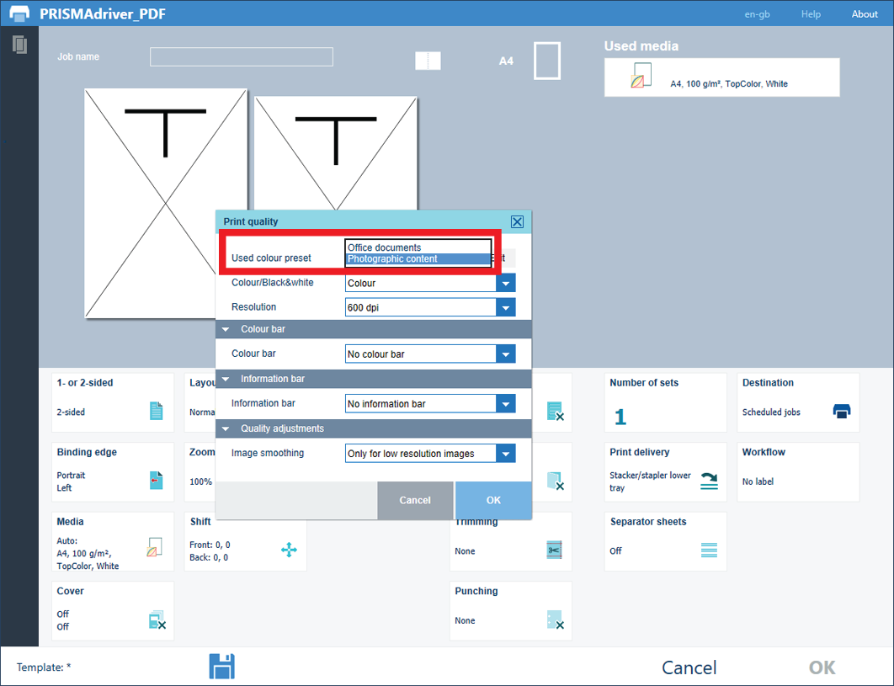Type in the Job name field
Screen dimensions: 894x686
pyautogui.click(x=242, y=56)
